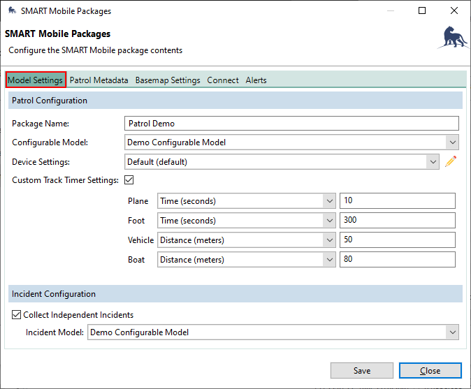Open the Basemap Settings tab
This screenshot has height=389, width=471.
pyautogui.click(x=168, y=80)
